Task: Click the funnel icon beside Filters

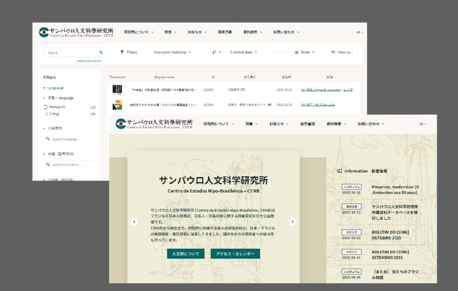Action: coord(122,52)
